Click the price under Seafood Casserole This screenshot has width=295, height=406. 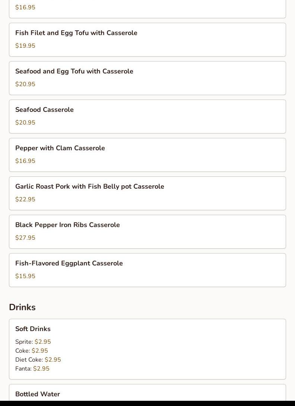(x=25, y=123)
